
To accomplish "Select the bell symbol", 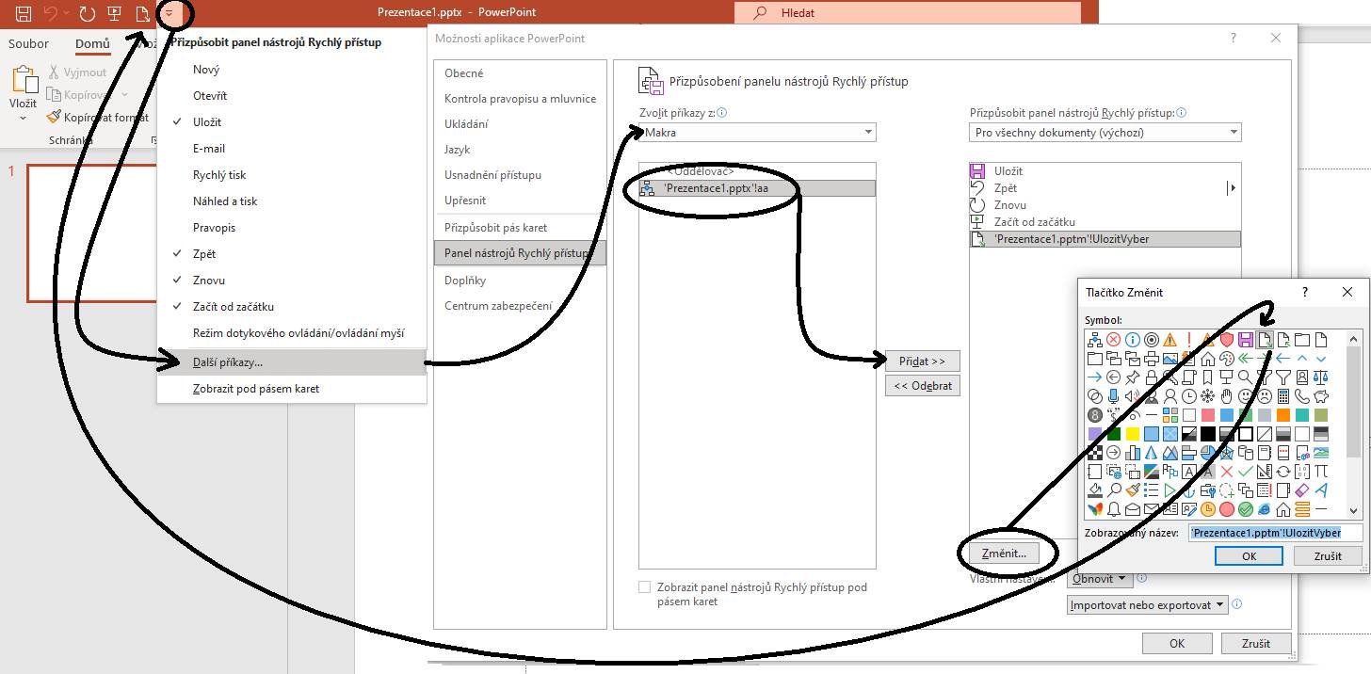I will (1113, 509).
